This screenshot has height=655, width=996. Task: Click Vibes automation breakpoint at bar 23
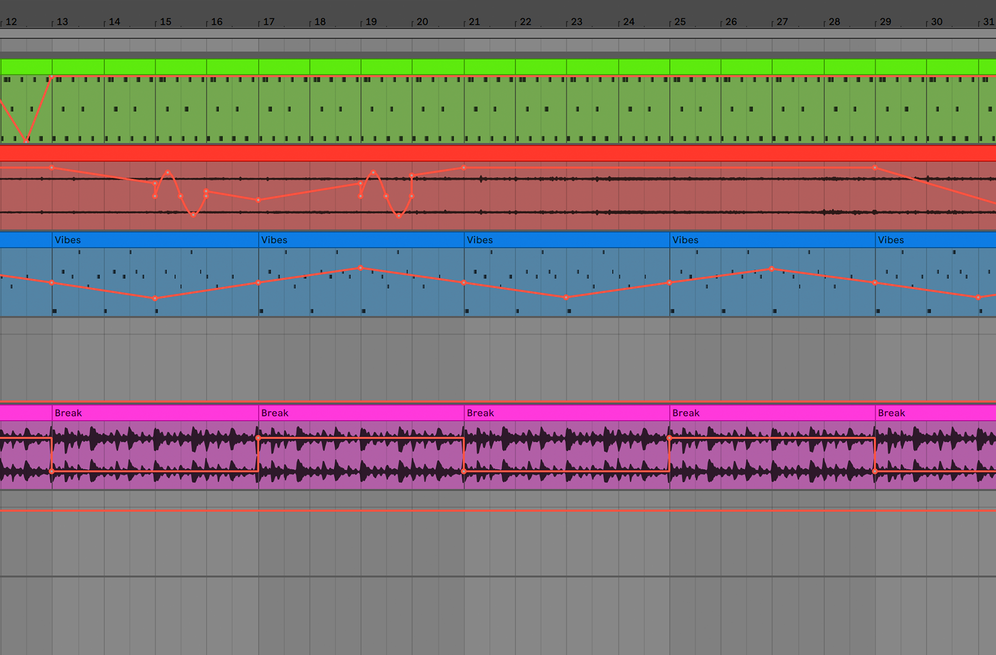click(x=566, y=298)
